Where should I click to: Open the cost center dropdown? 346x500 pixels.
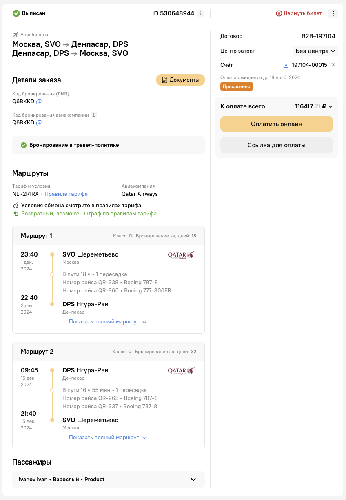[x=315, y=51]
